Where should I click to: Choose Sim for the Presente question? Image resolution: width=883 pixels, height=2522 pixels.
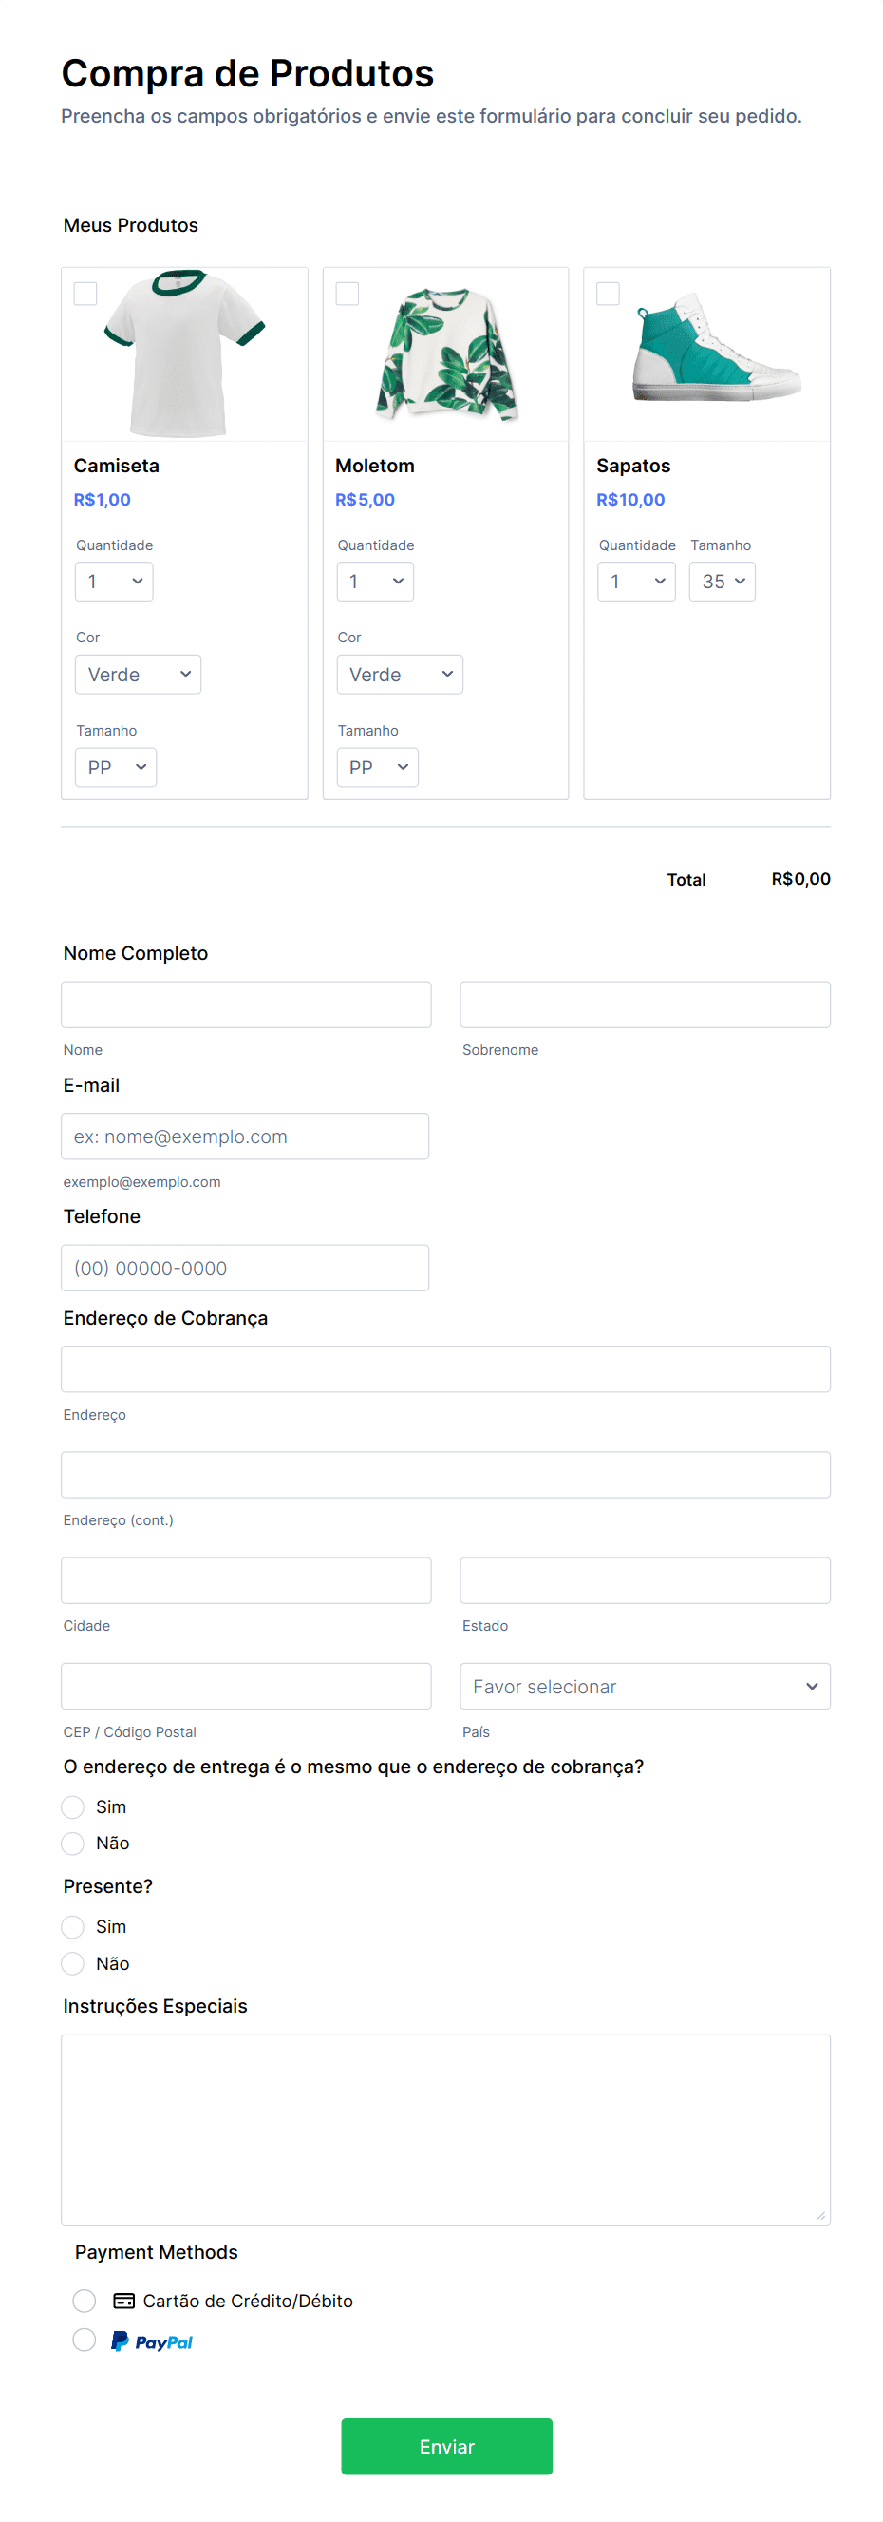72,1926
